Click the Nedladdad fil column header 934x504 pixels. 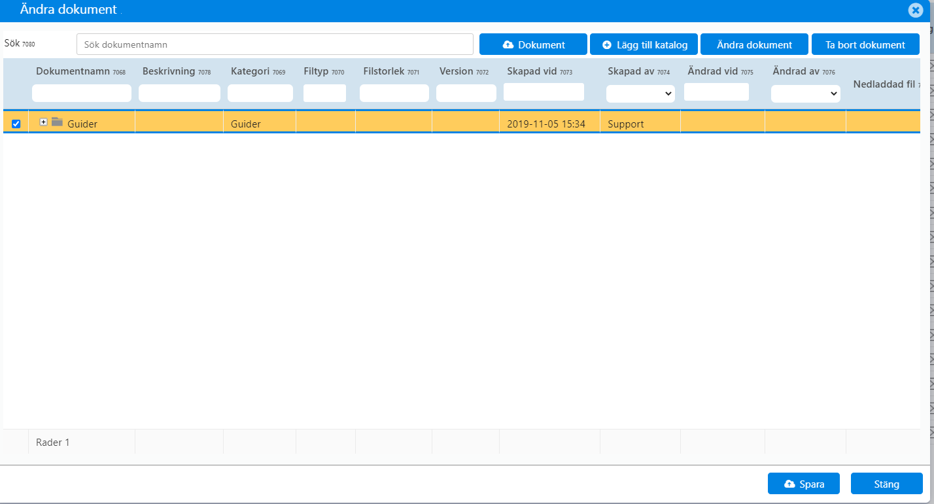point(884,84)
